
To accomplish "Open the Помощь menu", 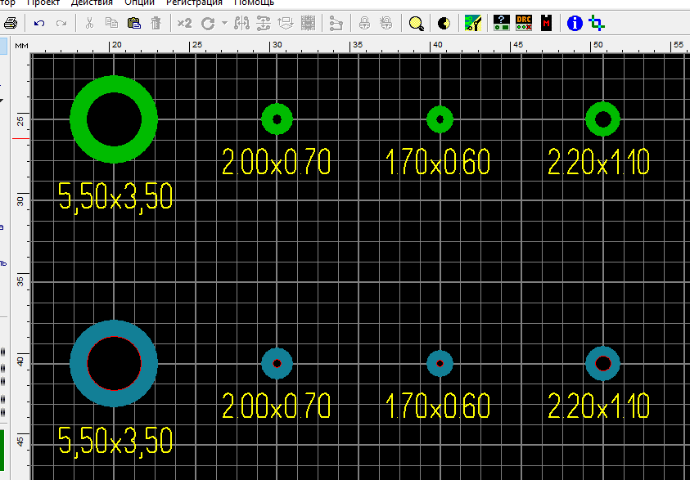I will click(255, 3).
